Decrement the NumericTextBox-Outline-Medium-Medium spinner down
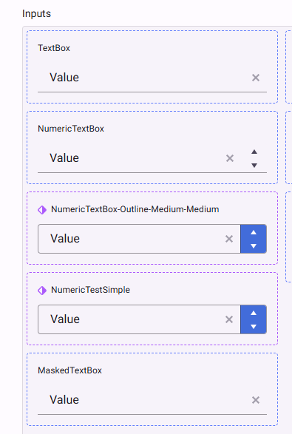The image size is (292, 434). tap(254, 245)
